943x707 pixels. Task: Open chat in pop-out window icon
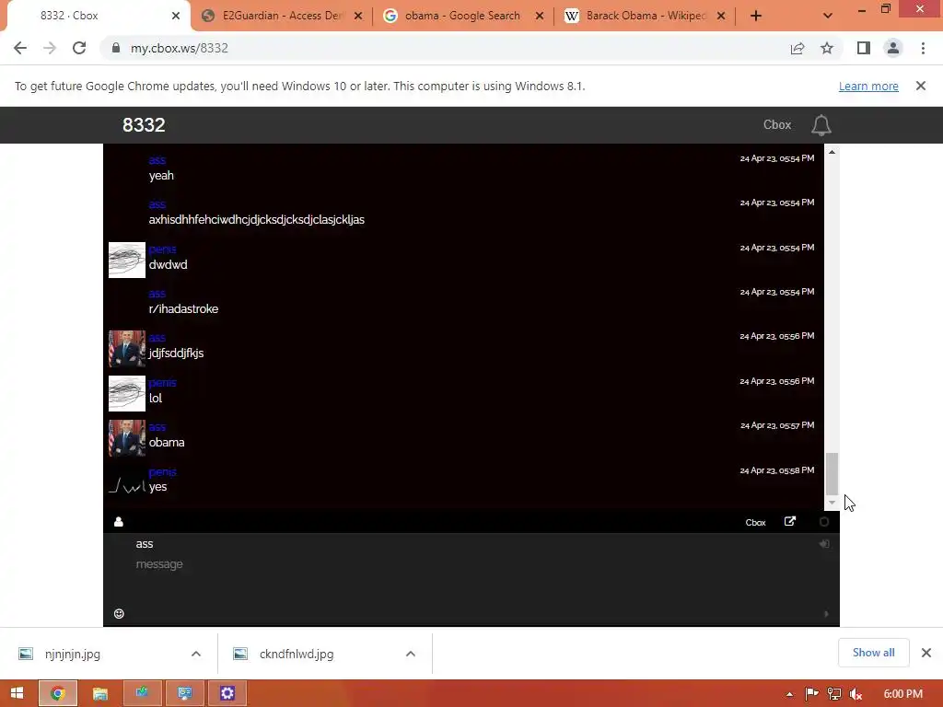pyautogui.click(x=789, y=521)
